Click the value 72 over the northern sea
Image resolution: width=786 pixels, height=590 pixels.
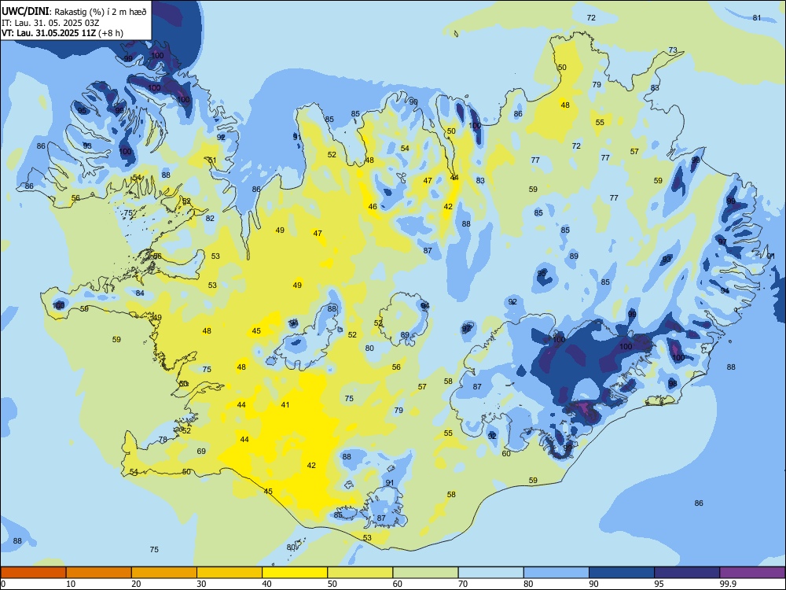click(x=591, y=17)
